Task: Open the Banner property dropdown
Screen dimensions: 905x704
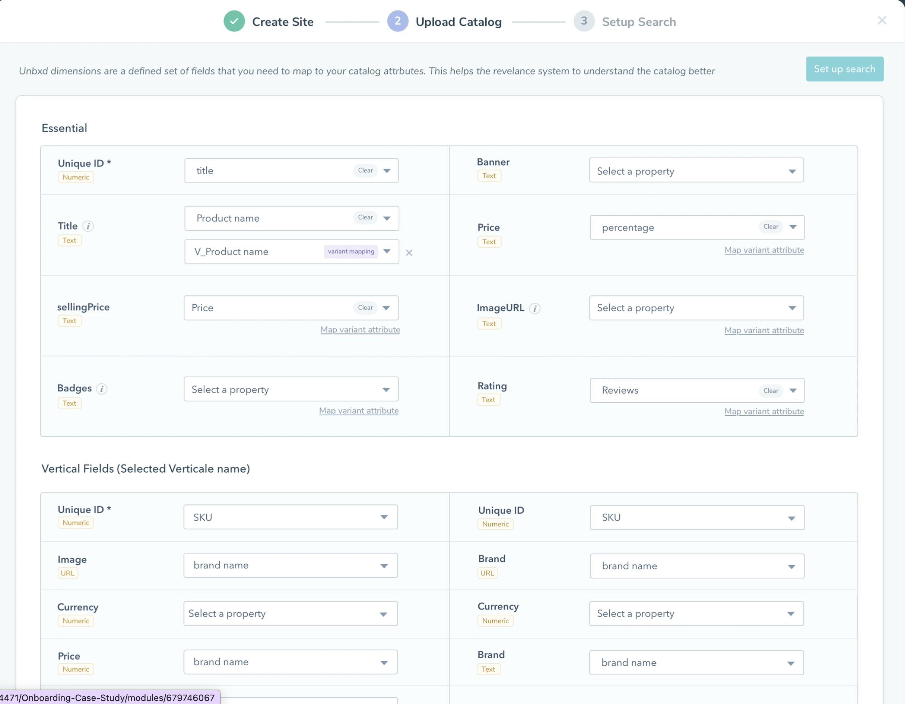Action: click(696, 170)
